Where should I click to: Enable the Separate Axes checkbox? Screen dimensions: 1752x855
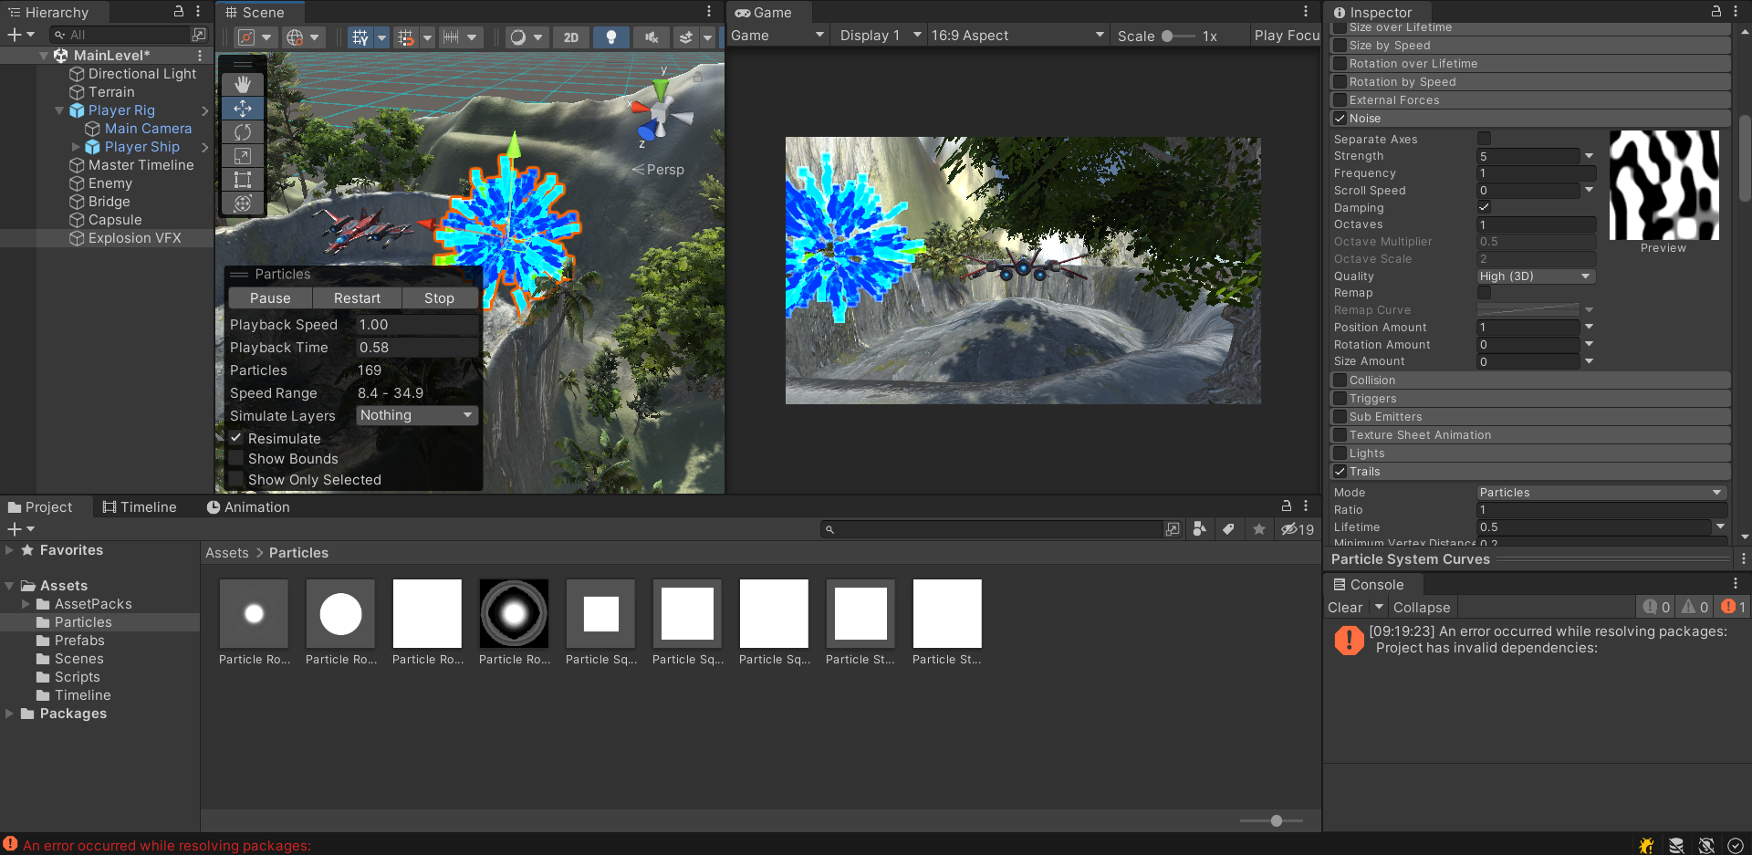tap(1485, 139)
